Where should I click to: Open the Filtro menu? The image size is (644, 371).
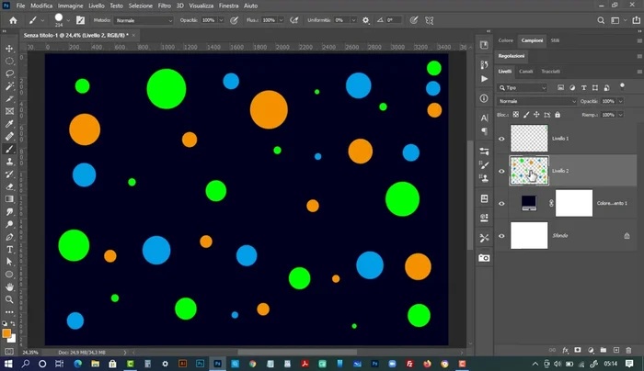[164, 6]
